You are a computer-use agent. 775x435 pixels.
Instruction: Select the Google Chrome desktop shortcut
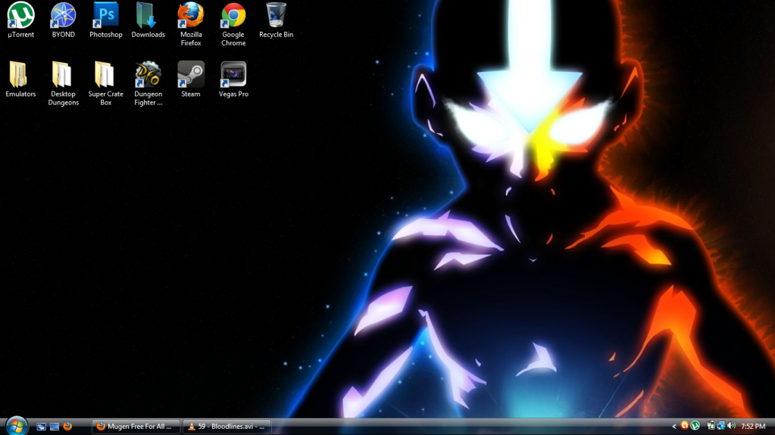[233, 24]
